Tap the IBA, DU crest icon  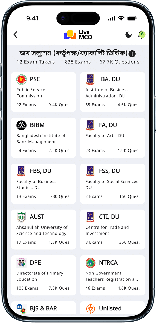pyautogui.click(x=90, y=79)
